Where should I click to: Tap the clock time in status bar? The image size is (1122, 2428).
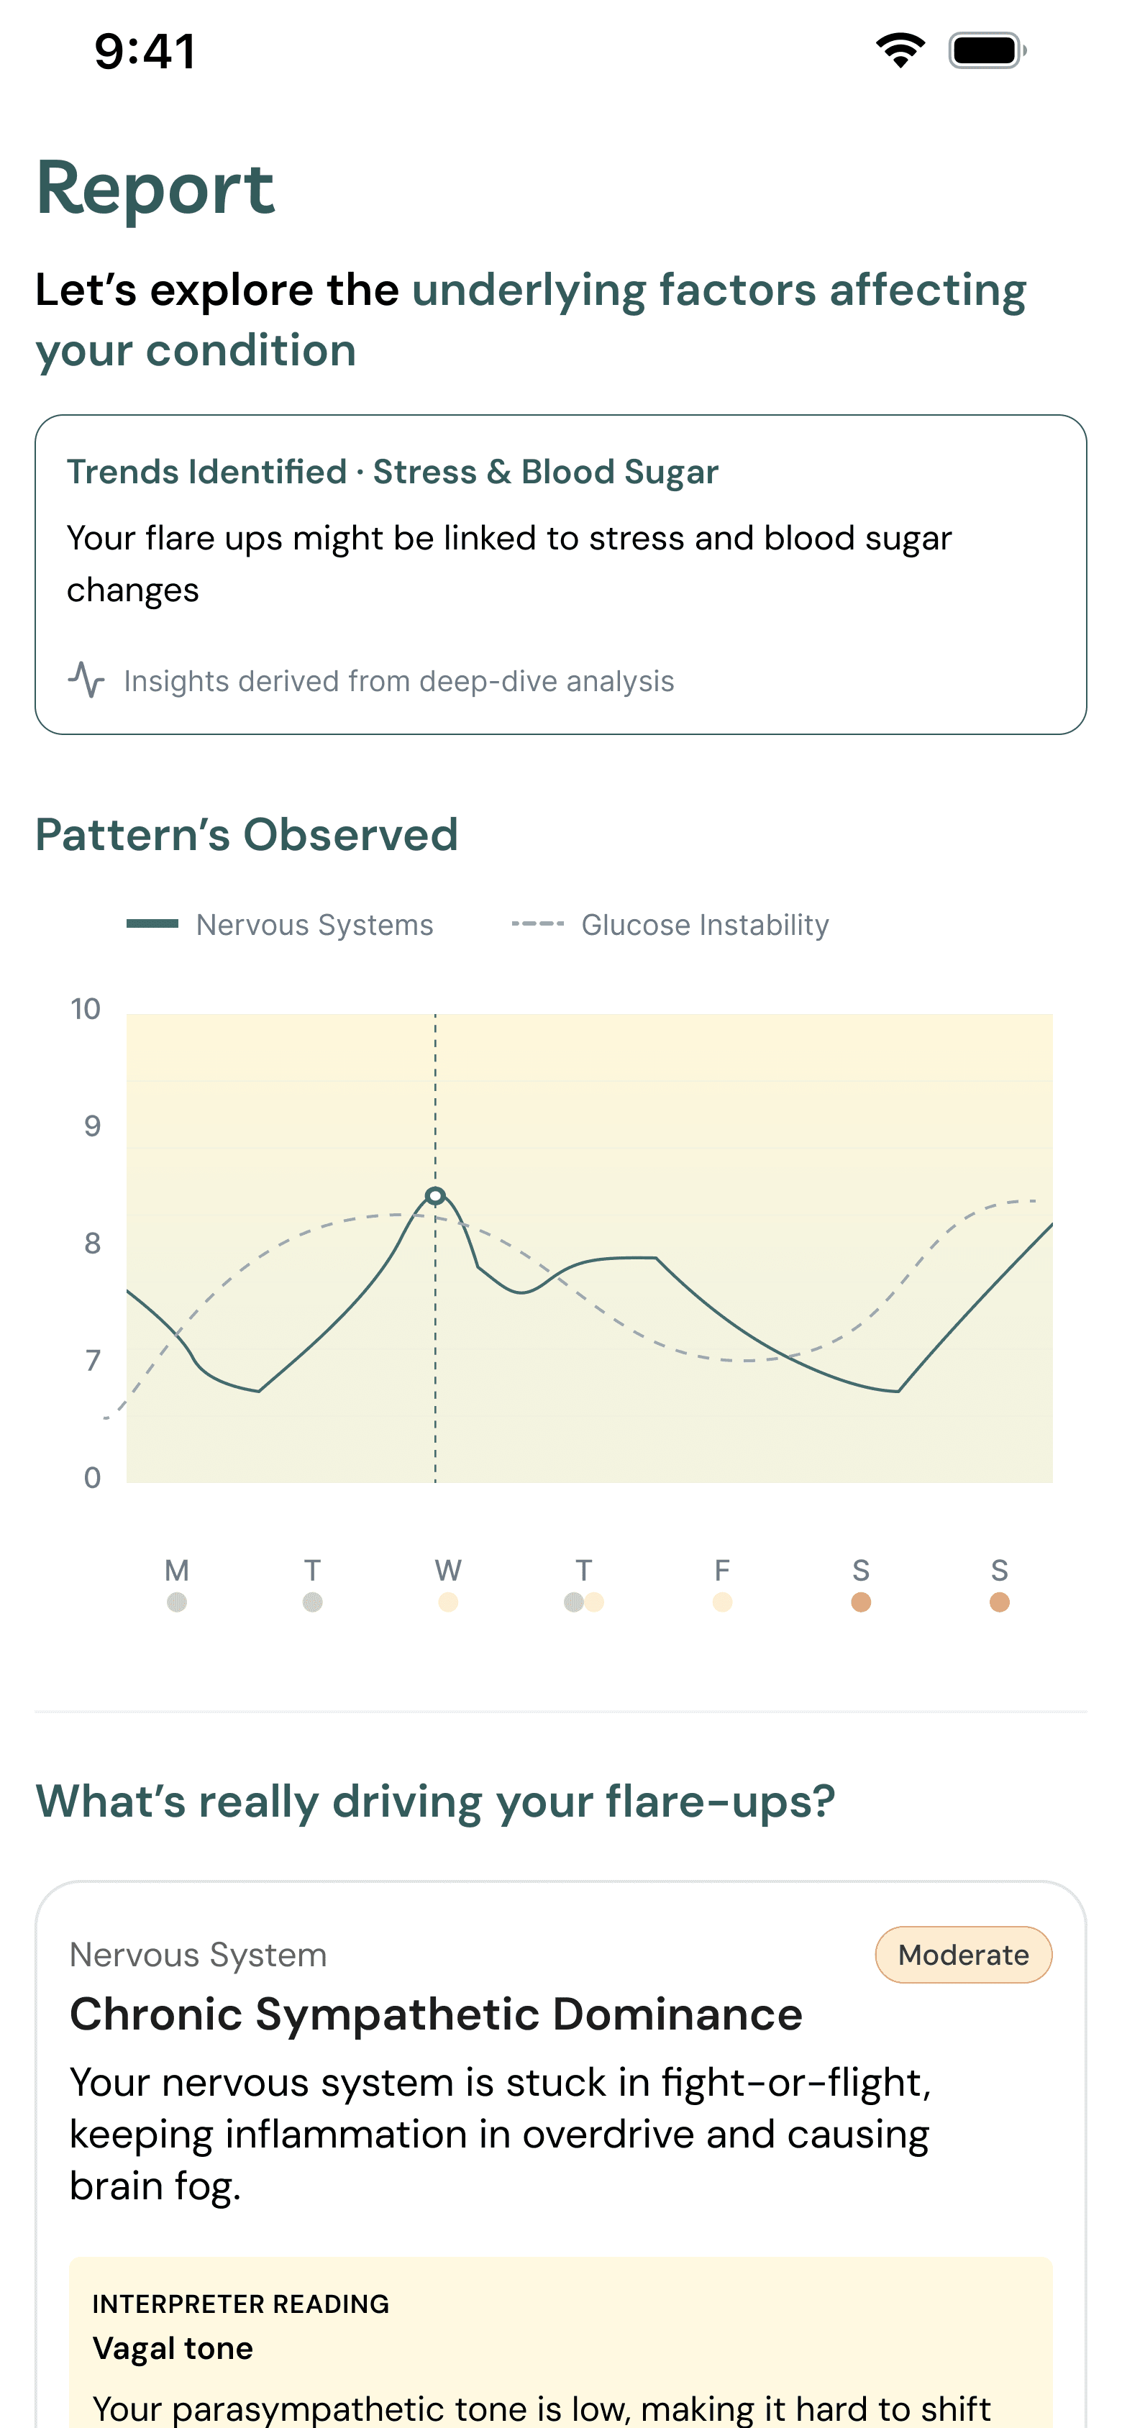tap(145, 51)
